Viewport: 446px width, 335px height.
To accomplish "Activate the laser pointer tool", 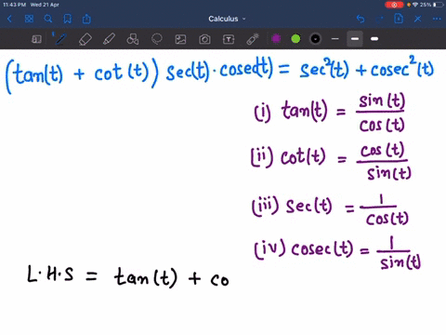I will coord(253,39).
